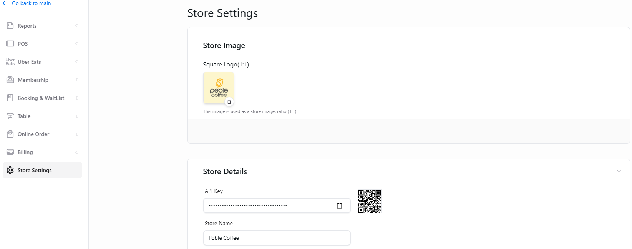Select Table in the sidebar
The width and height of the screenshot is (632, 249).
(42, 116)
